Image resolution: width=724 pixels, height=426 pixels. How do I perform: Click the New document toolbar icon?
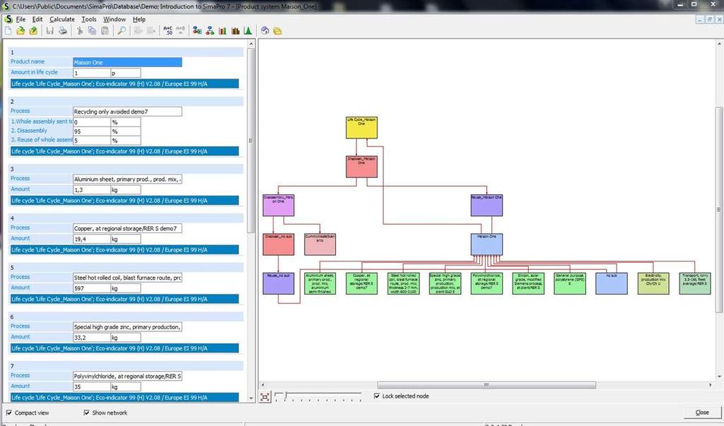(x=8, y=31)
